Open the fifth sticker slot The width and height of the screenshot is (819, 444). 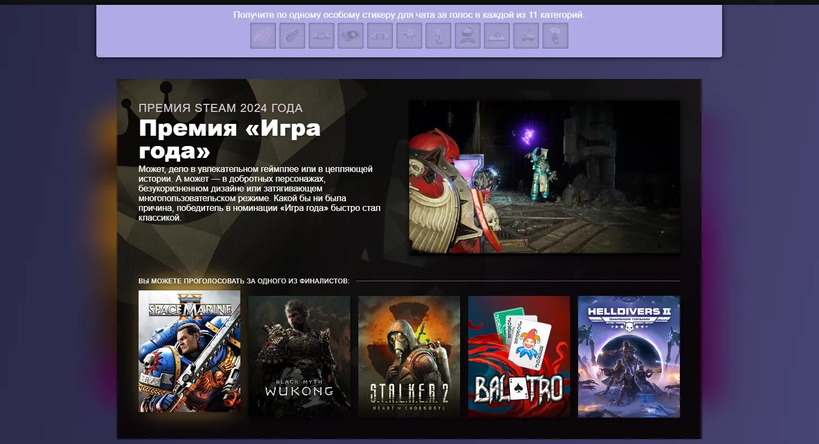(380, 36)
